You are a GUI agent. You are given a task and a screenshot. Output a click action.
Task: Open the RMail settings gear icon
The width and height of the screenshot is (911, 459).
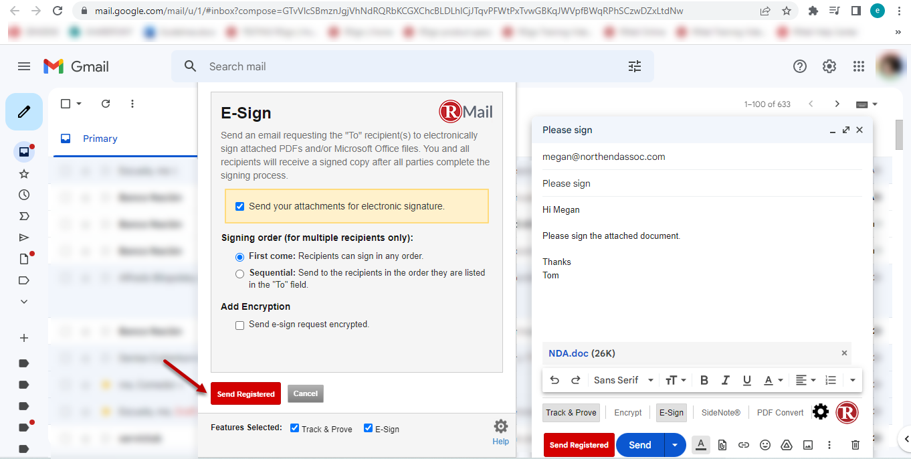(820, 411)
